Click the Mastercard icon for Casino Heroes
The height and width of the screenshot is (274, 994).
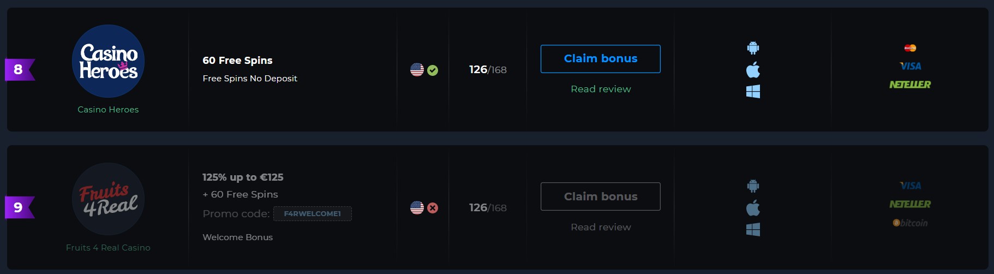[910, 48]
